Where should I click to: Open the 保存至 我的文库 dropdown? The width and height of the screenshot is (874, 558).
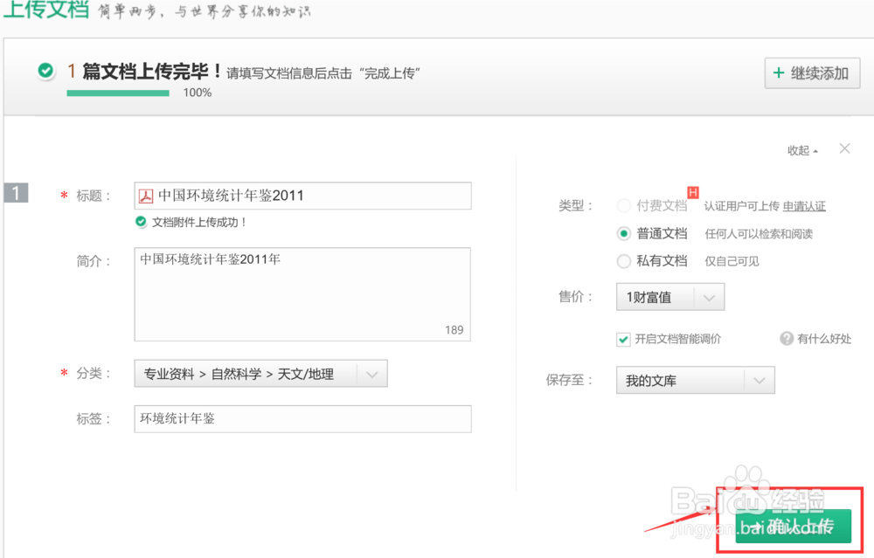[x=695, y=381]
